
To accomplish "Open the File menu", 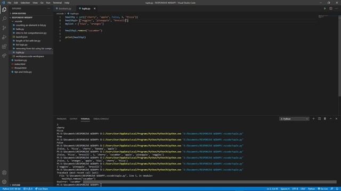I will [9, 3].
